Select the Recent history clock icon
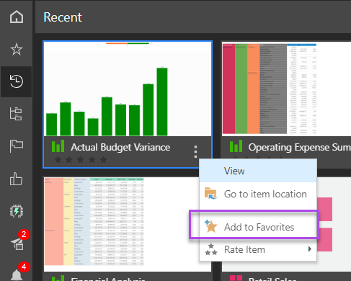This screenshot has width=351, height=281. (17, 81)
